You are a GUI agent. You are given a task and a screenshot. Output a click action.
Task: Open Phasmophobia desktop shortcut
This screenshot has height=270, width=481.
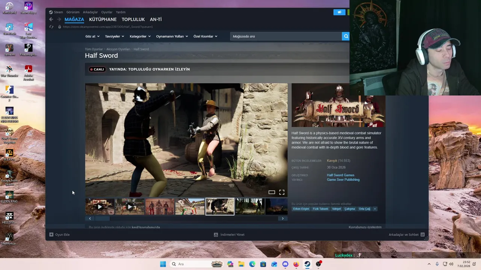29,50
